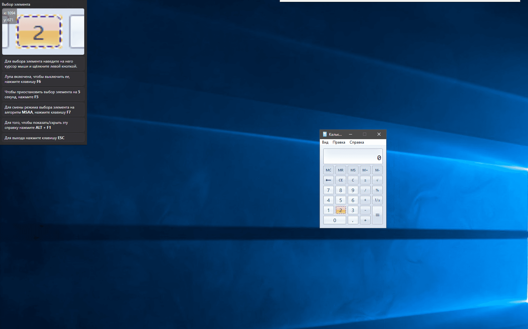This screenshot has width=528, height=329.
Task: Open the Вид menu
Action: (325, 142)
